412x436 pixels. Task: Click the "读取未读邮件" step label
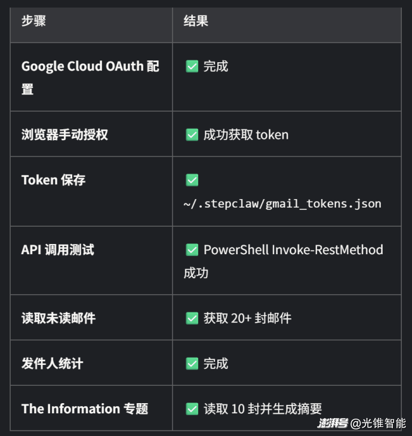pyautogui.click(x=59, y=318)
